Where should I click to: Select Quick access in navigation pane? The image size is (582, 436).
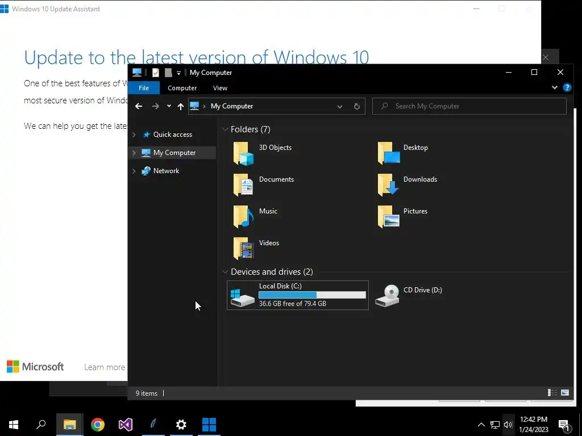pyautogui.click(x=173, y=135)
